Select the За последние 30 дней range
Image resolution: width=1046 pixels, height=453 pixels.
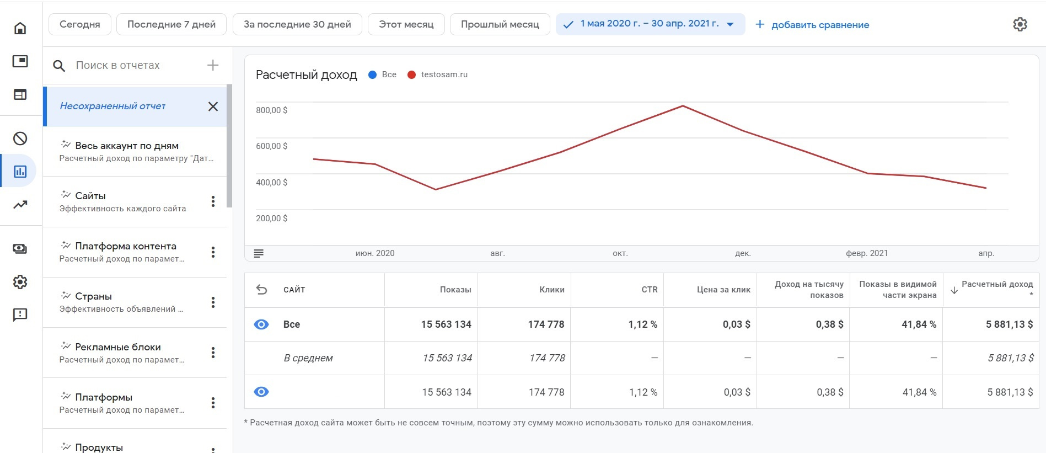(x=297, y=24)
